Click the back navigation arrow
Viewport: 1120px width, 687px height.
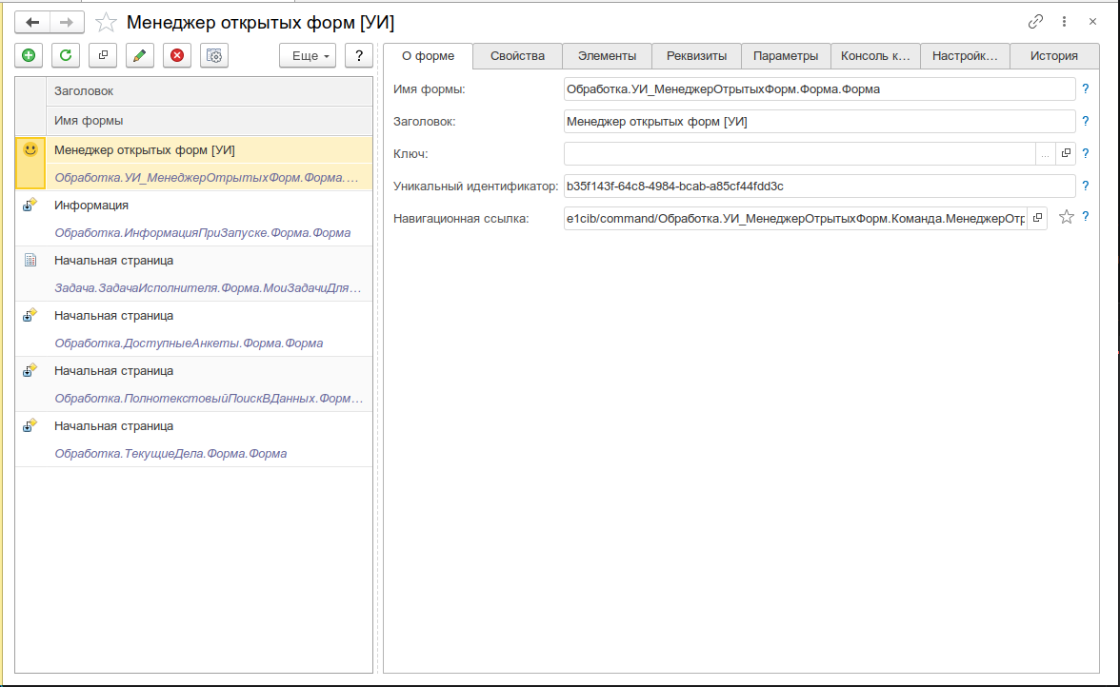[32, 22]
